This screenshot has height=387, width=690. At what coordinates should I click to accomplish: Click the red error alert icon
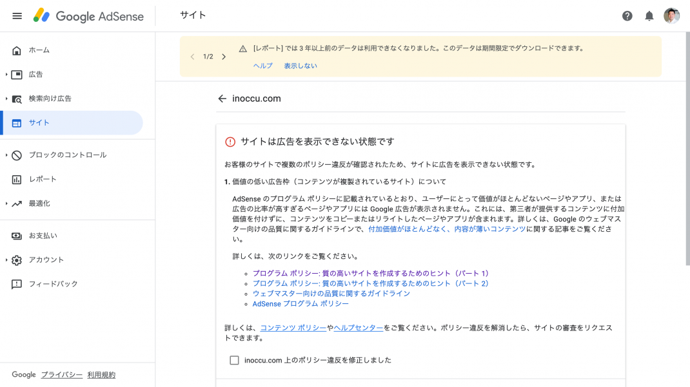pyautogui.click(x=230, y=142)
